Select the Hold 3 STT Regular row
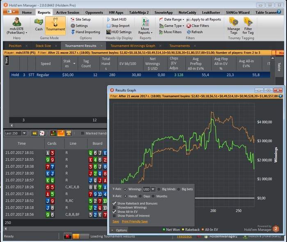 [140, 75]
